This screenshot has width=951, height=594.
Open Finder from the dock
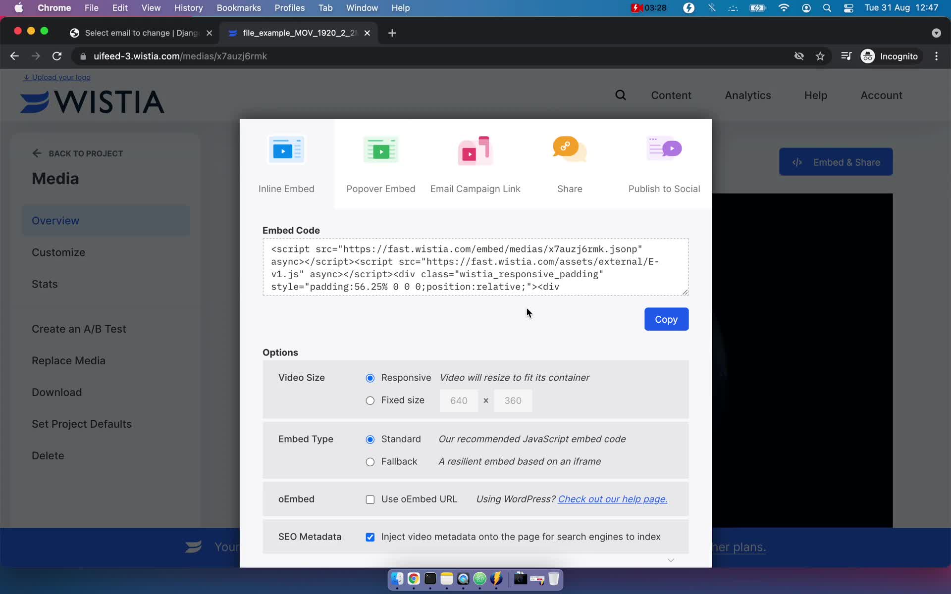click(x=397, y=578)
